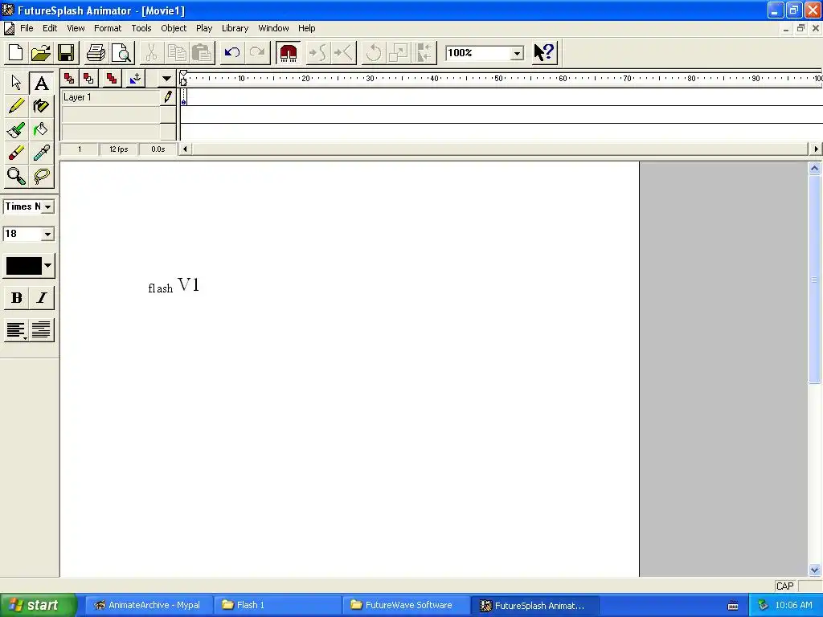
Task: Toggle the Layer 1 pencil edit mode icon
Action: (168, 97)
